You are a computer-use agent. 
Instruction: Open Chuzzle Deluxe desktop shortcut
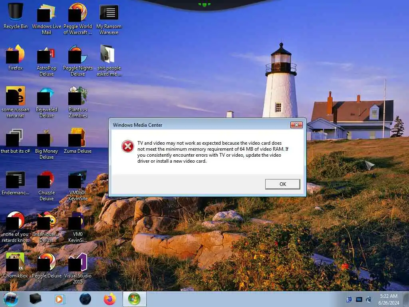pyautogui.click(x=46, y=186)
